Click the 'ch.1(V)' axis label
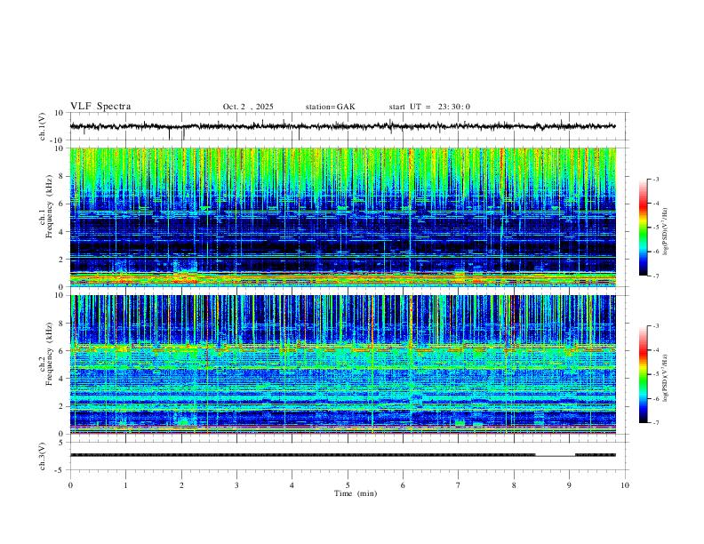This screenshot has height=544, width=704. 44,126
